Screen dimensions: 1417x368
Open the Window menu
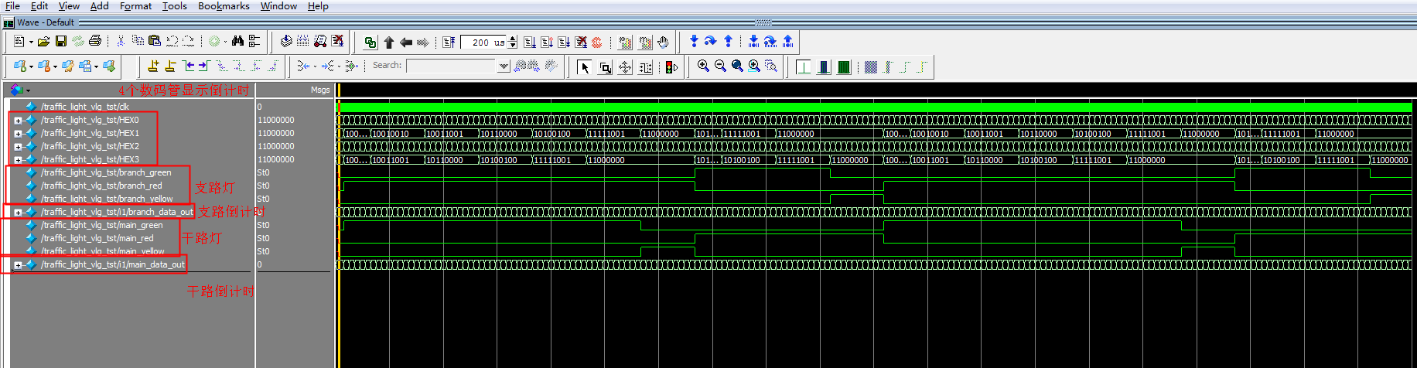(x=278, y=5)
